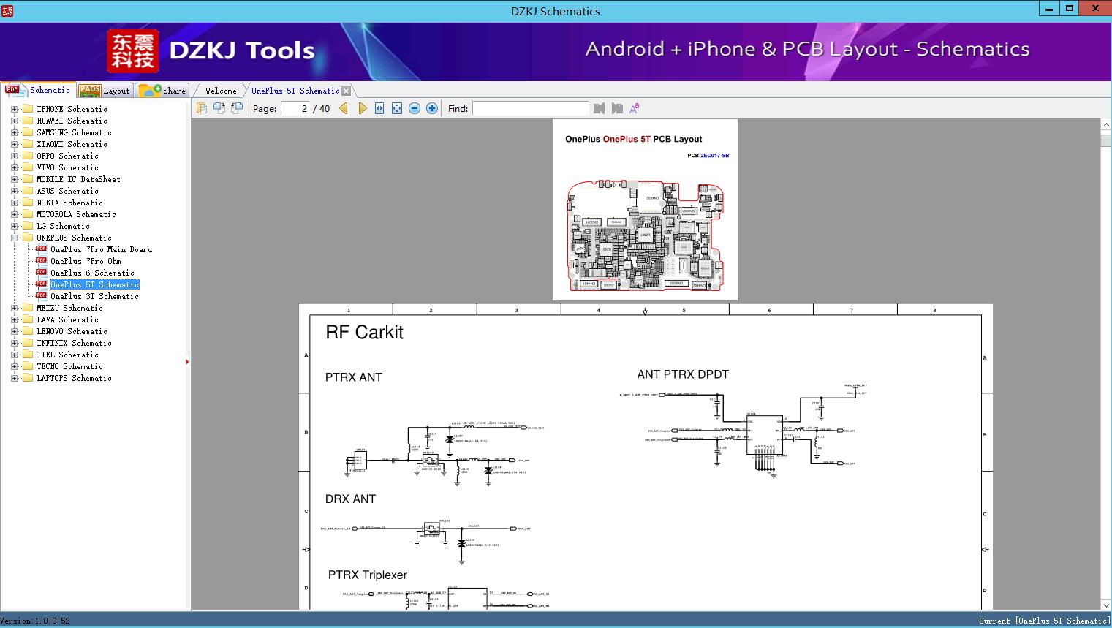The width and height of the screenshot is (1112, 628).
Task: Switch to the Layout tab
Action: [x=105, y=91]
